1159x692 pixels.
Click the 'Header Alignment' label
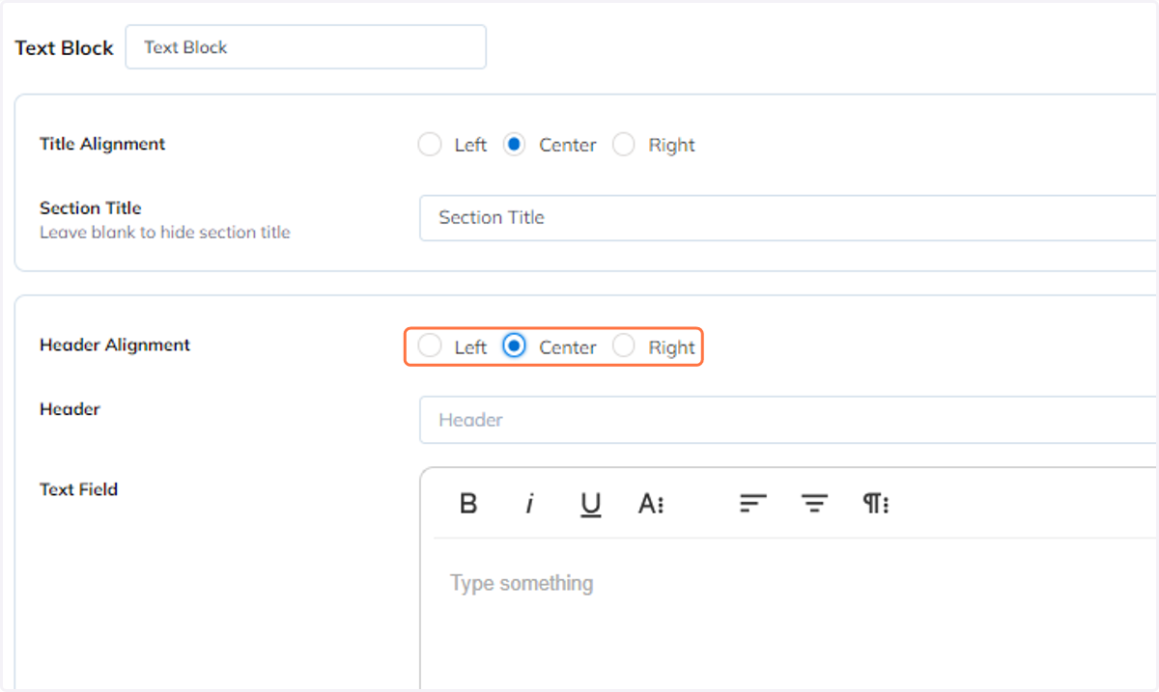pos(115,345)
